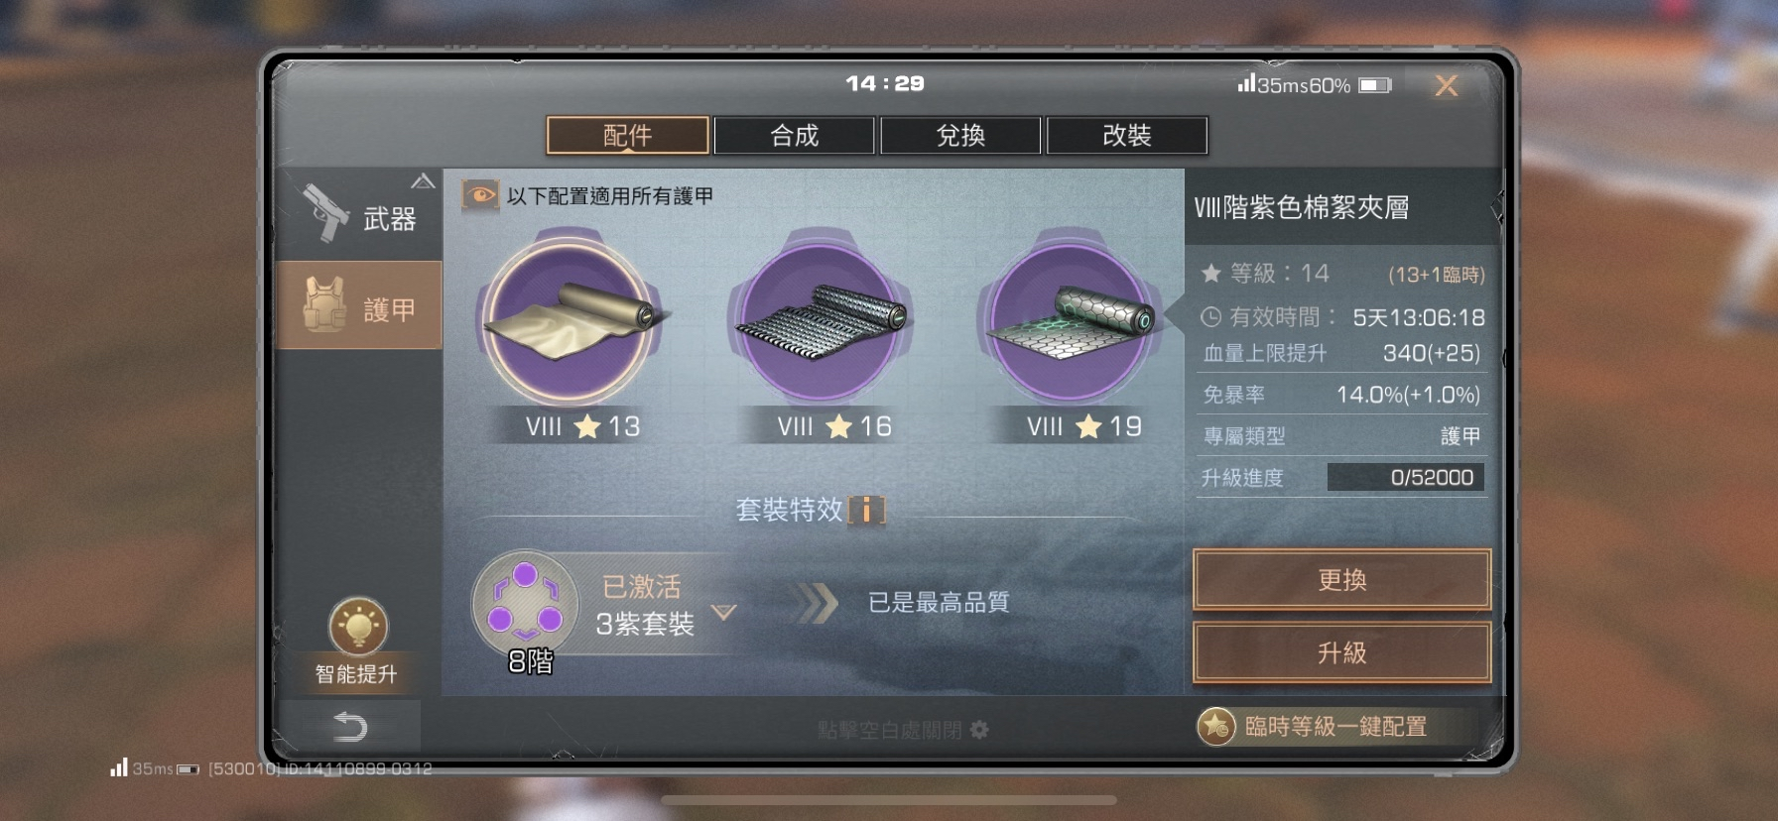Open the 套裝特效 info icon
This screenshot has height=821, width=1778.
866,510
